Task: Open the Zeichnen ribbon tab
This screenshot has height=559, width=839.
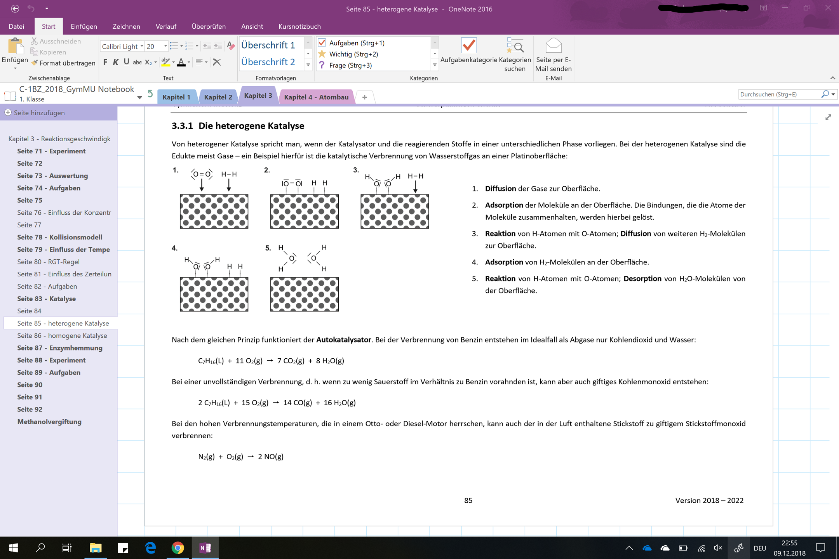Action: coord(126,26)
